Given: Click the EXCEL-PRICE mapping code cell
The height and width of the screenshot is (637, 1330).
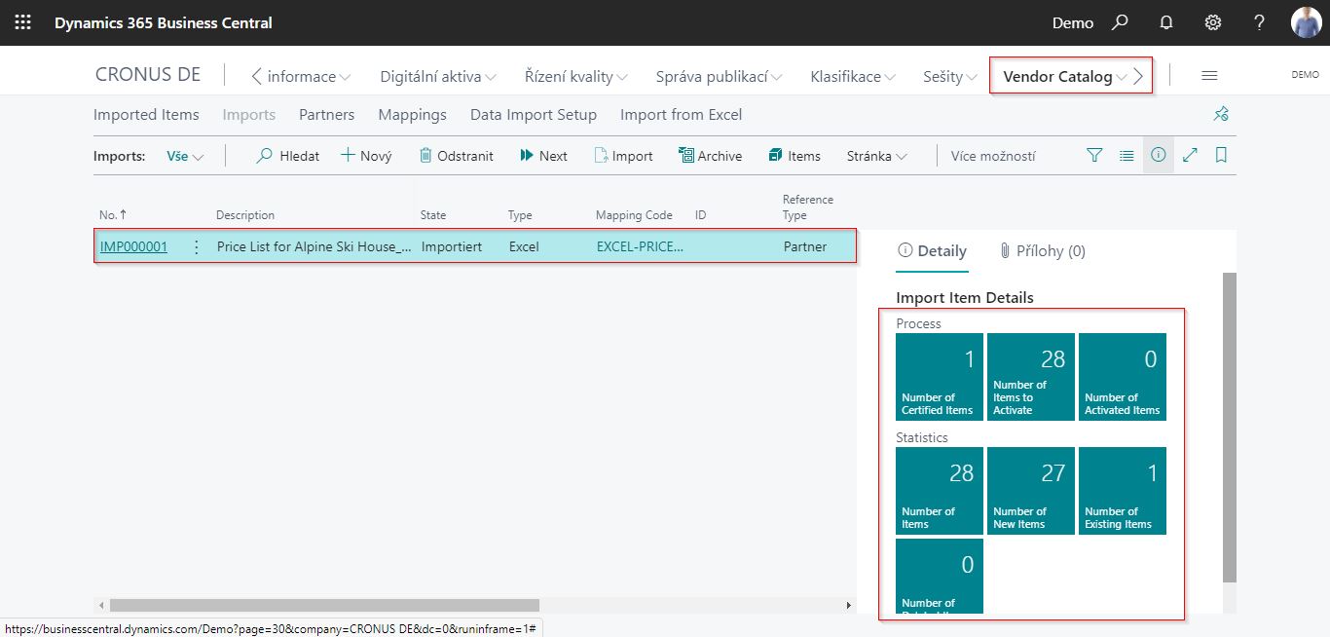Looking at the screenshot, I should tap(640, 247).
